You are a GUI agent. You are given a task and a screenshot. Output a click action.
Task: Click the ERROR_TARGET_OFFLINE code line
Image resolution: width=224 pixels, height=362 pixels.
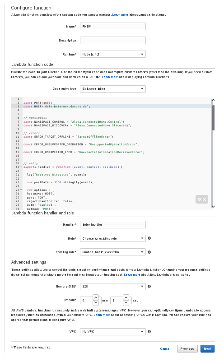pyautogui.click(x=68, y=137)
